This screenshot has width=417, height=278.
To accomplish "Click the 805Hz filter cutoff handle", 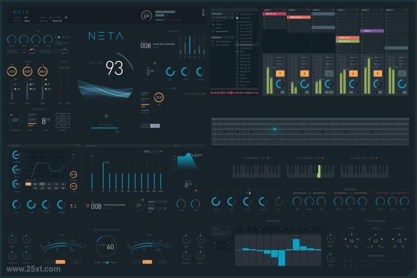I will tap(191, 155).
